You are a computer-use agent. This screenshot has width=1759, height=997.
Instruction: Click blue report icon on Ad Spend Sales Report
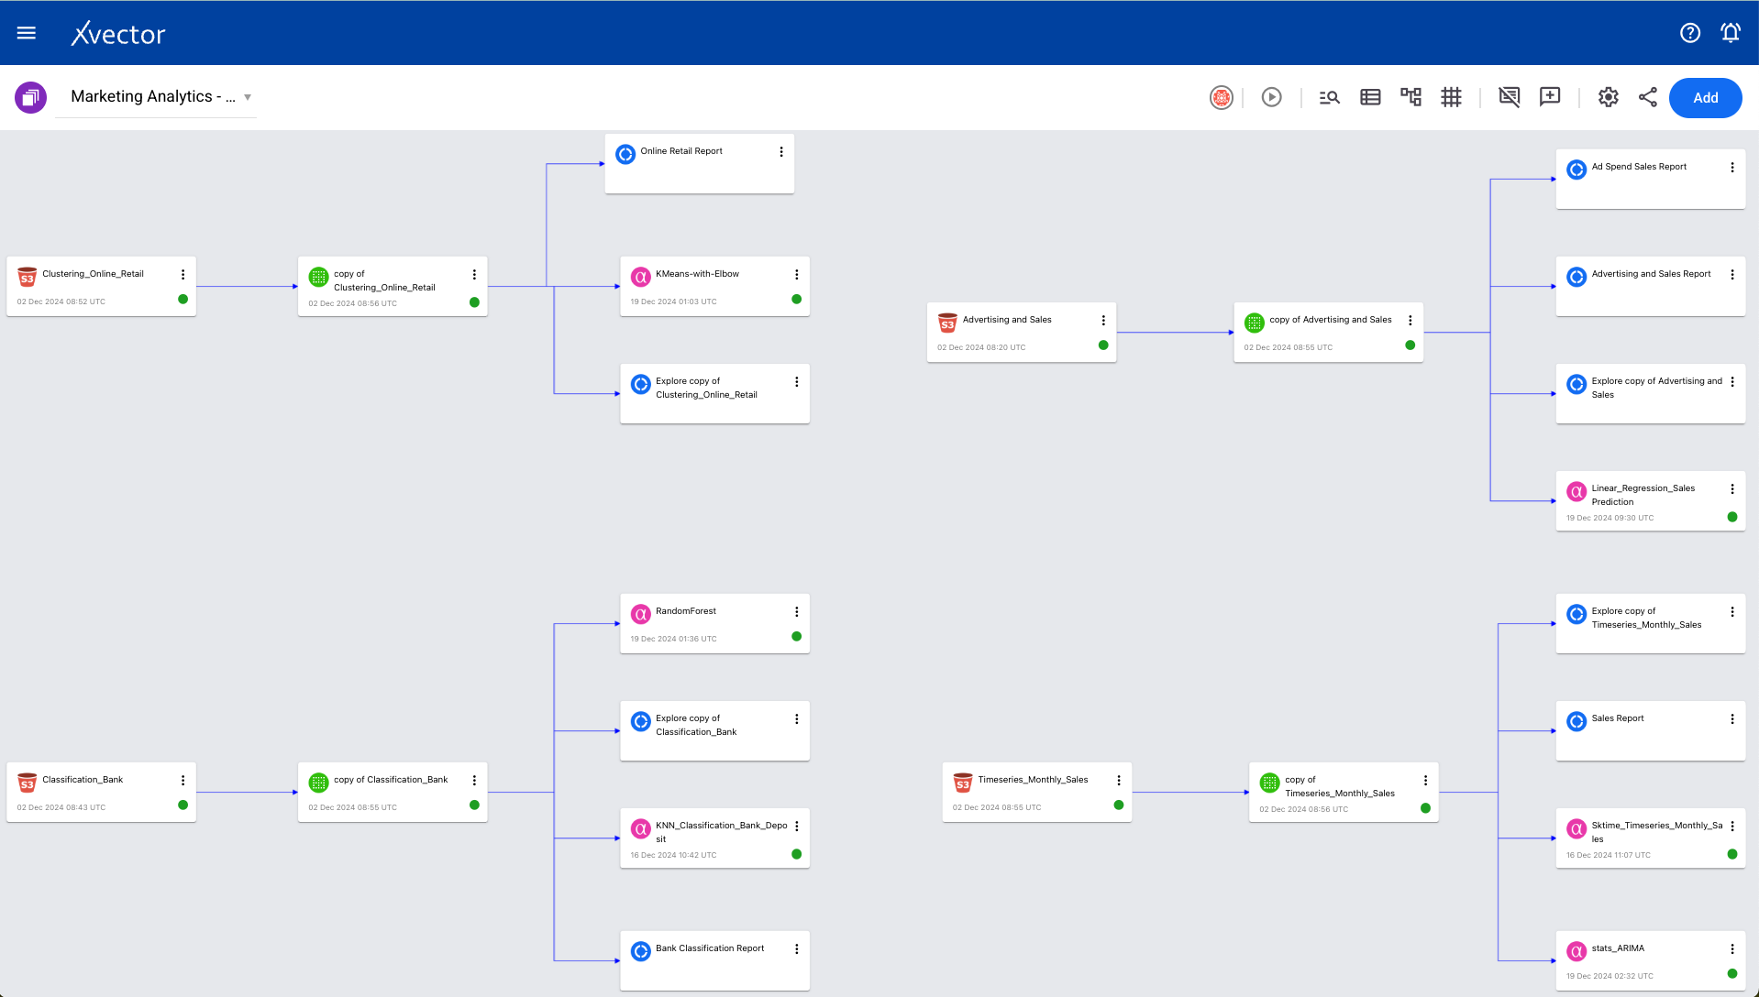pos(1576,170)
